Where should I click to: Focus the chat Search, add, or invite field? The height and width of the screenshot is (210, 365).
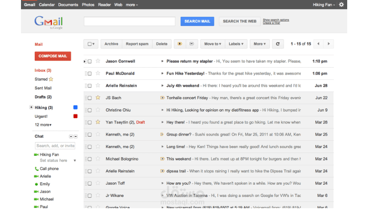[55, 146]
